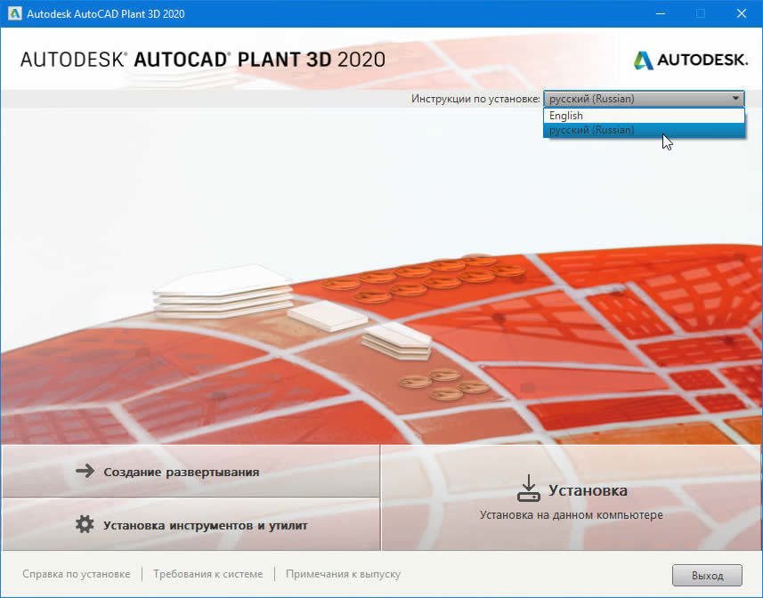Open the installation language combo box

point(644,99)
